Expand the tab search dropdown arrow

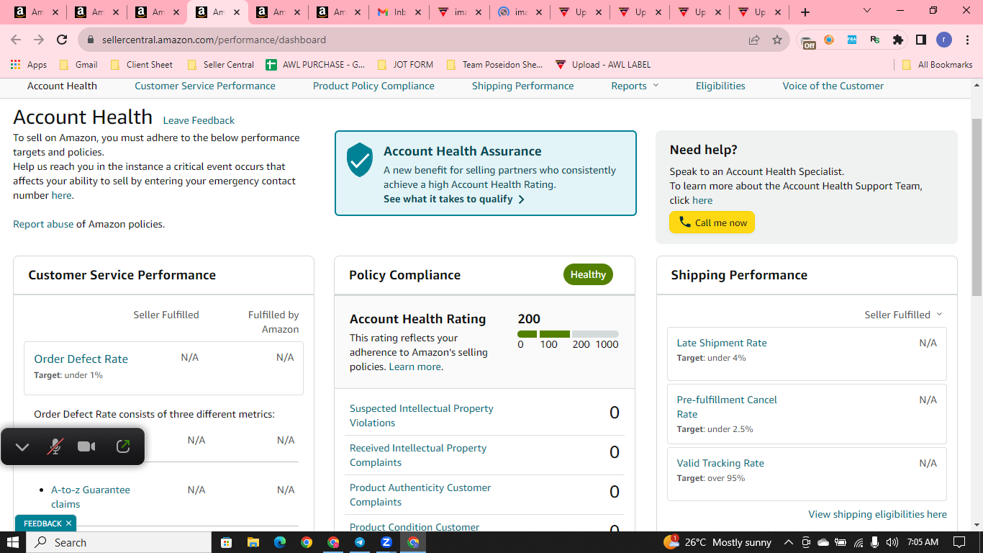click(867, 11)
